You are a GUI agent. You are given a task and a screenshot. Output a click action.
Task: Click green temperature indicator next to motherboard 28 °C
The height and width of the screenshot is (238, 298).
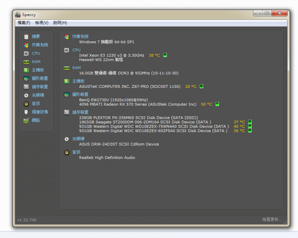click(201, 86)
